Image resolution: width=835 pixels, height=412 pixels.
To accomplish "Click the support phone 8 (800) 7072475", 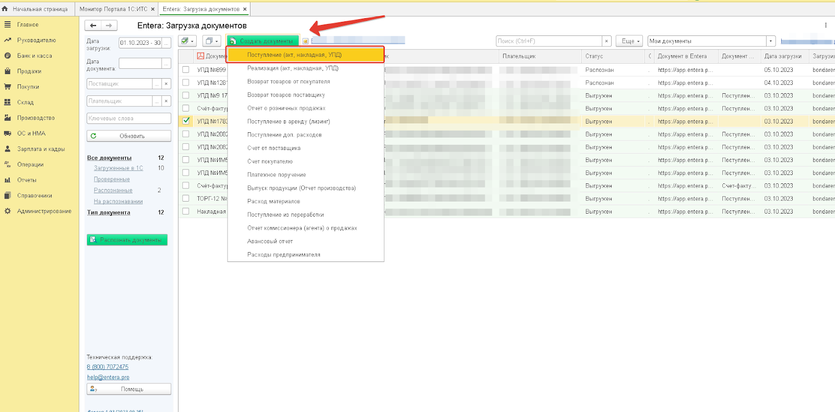I will 108,367.
